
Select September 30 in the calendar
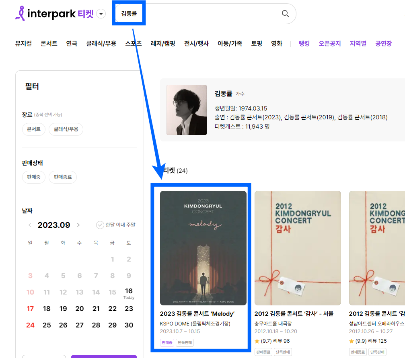pos(129,325)
